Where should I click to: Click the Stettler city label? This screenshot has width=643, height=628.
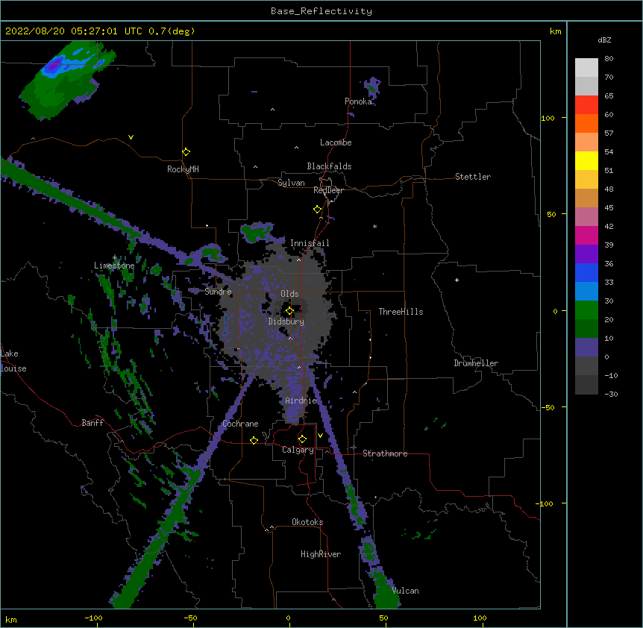(x=473, y=177)
